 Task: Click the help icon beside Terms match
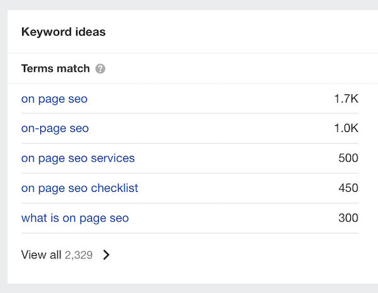(x=100, y=69)
